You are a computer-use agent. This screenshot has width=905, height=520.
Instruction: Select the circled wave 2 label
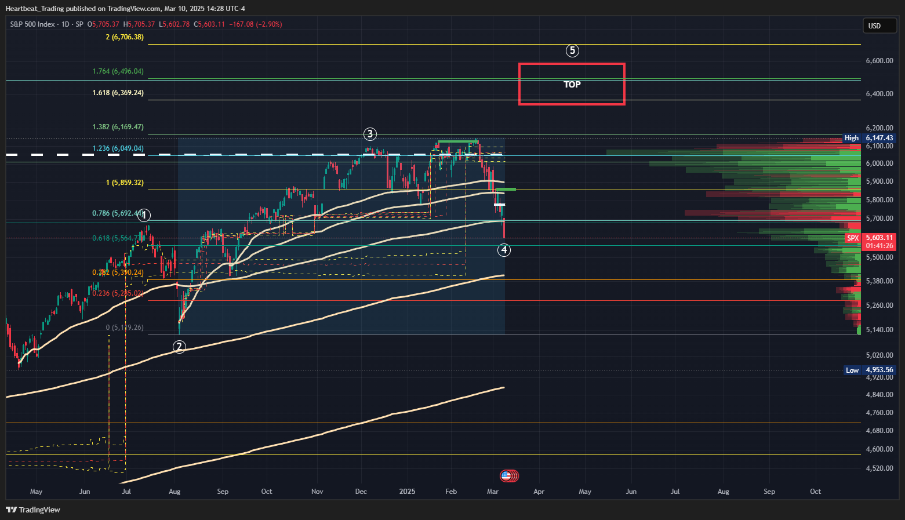[179, 347]
